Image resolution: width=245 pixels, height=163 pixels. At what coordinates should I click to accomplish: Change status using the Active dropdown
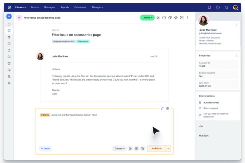147,18
